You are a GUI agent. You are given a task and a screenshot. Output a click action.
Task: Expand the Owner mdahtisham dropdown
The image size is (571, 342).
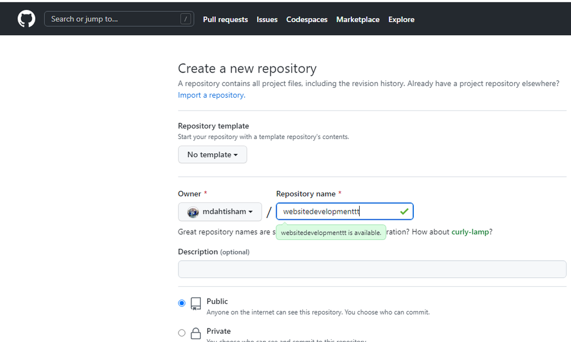220,212
